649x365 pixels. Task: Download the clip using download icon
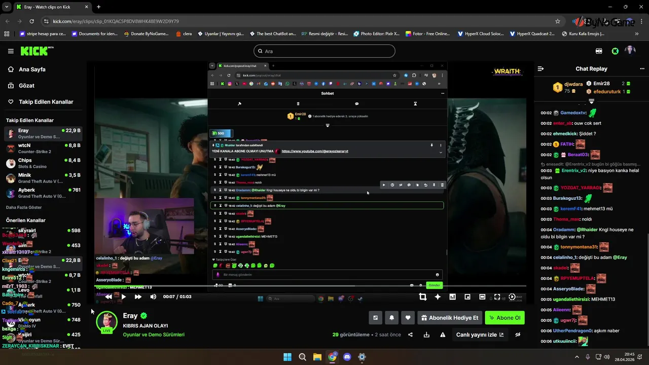426,335
